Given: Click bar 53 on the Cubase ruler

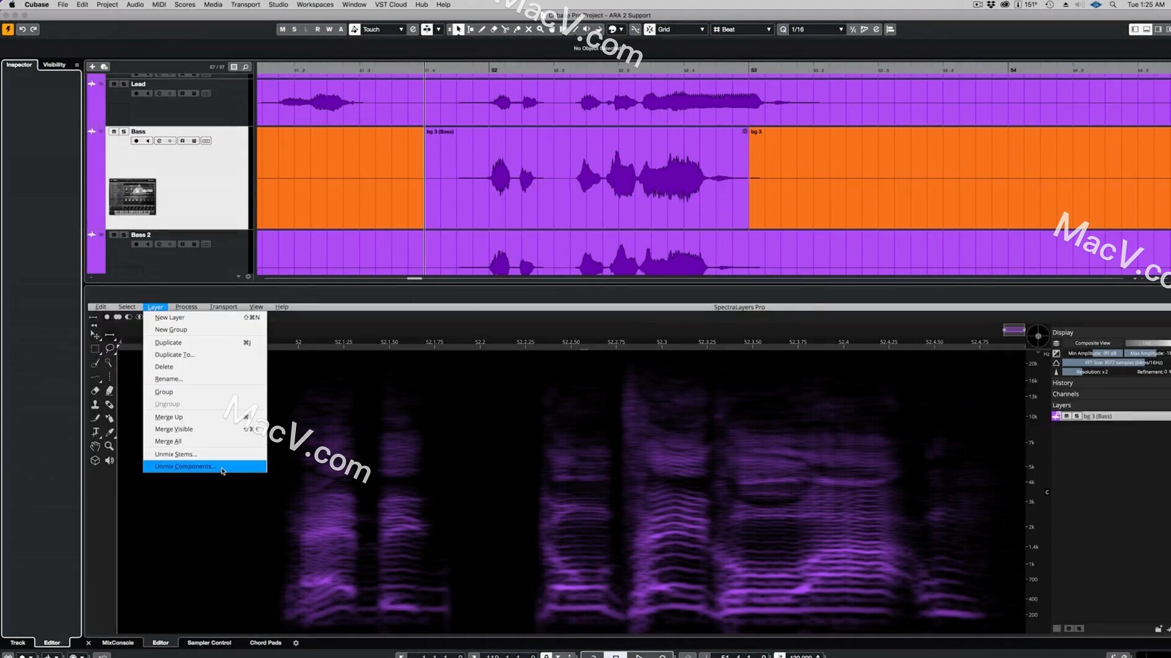Looking at the screenshot, I should pyautogui.click(x=753, y=70).
